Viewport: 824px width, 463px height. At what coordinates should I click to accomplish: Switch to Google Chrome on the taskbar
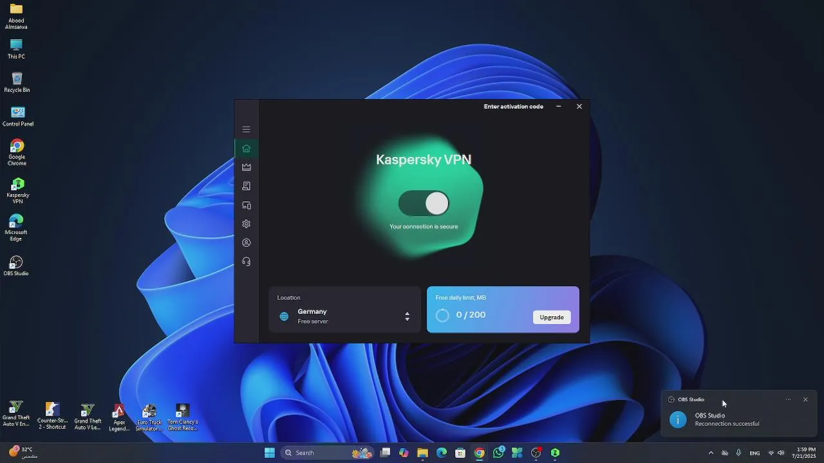480,453
